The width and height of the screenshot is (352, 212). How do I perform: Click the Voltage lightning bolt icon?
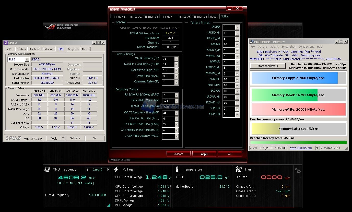tap(116, 169)
